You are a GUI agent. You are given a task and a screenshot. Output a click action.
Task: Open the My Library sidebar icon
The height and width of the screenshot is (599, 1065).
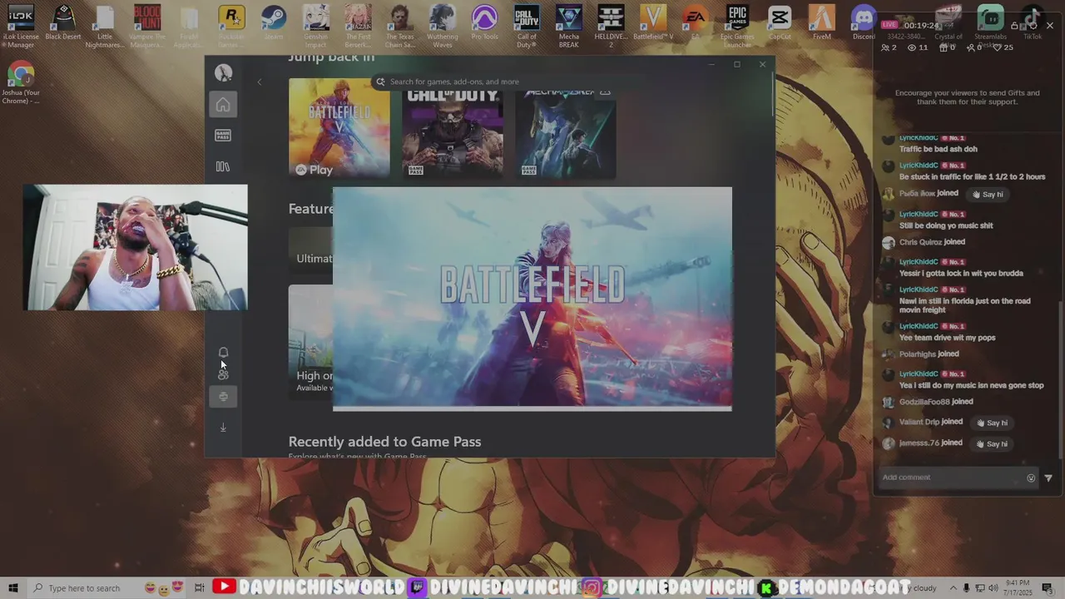(223, 166)
